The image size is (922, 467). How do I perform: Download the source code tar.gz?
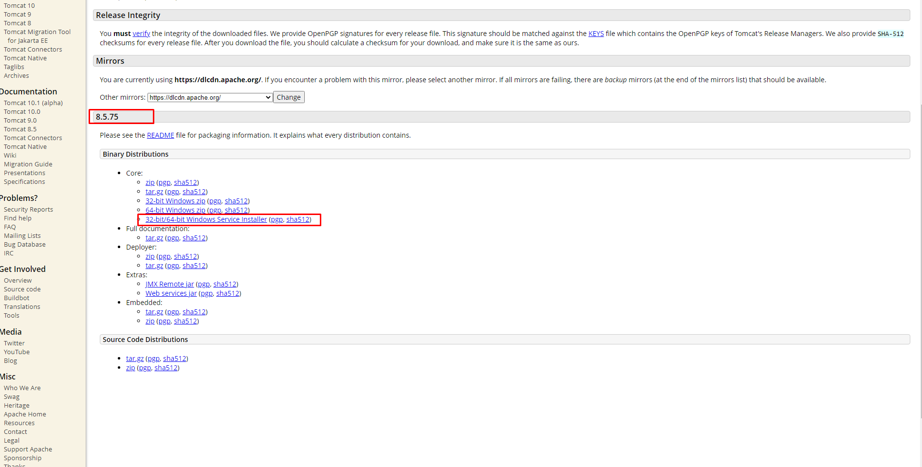pos(135,359)
